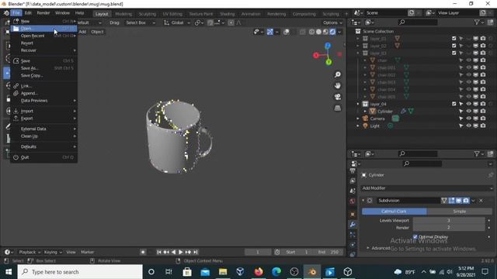Expand the layer_02 collection
497x279 pixels.
click(358, 46)
